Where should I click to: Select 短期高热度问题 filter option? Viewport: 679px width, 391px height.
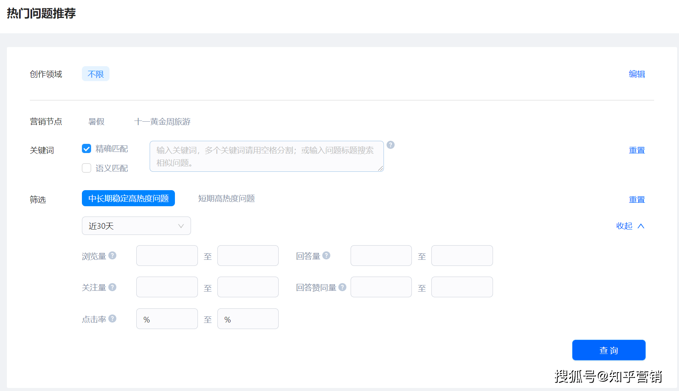pos(226,198)
